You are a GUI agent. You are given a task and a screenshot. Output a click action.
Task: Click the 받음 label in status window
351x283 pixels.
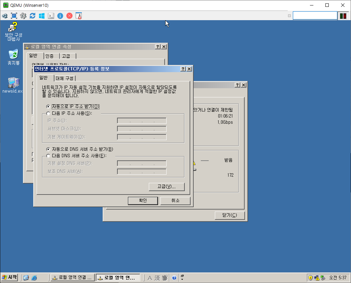[x=228, y=160]
